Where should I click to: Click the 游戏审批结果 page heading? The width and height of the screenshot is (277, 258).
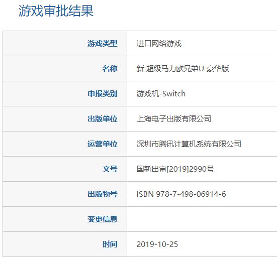point(56,11)
